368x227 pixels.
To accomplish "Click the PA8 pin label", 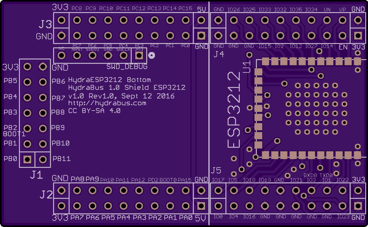I will tap(77, 179).
